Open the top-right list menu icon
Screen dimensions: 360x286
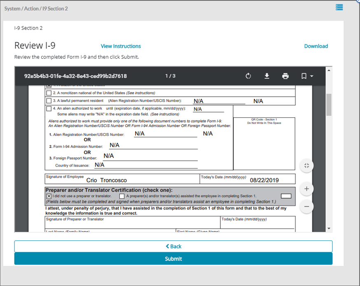pos(339,7)
